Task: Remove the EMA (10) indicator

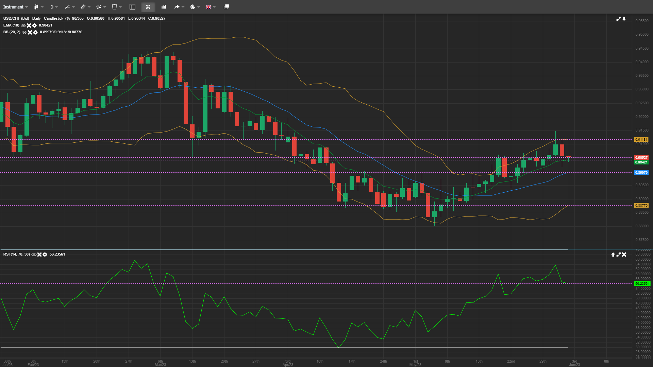Action: pyautogui.click(x=29, y=25)
